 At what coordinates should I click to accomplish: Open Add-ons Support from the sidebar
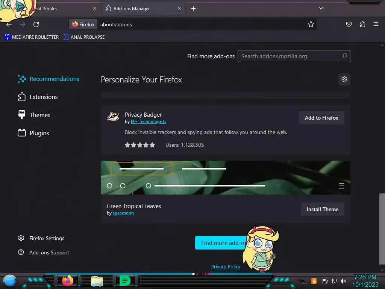(x=44, y=252)
